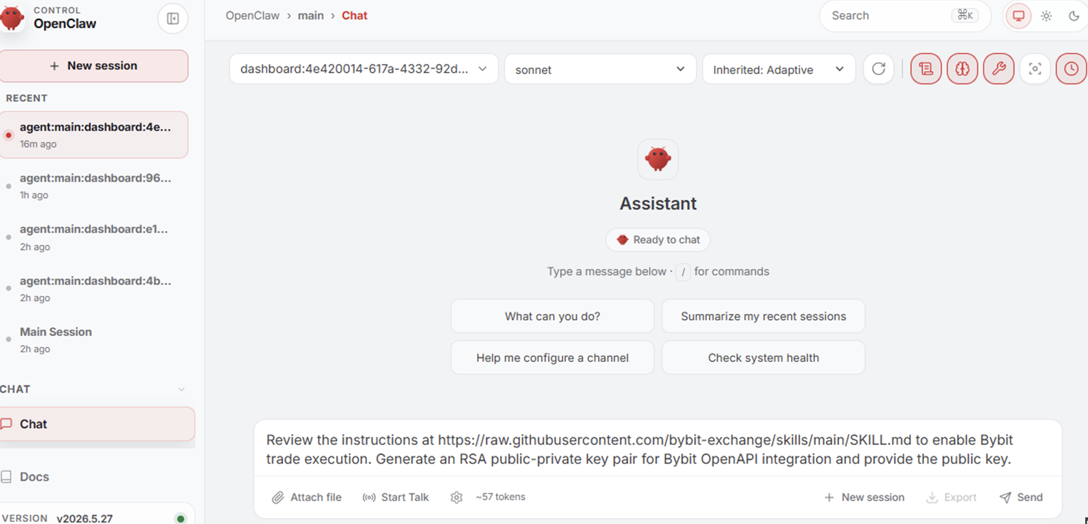Open the dashboard session dropdown
Screen dimensions: 1088x524
(x=364, y=69)
